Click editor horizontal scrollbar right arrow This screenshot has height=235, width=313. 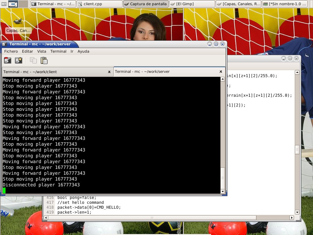[x=292, y=218]
